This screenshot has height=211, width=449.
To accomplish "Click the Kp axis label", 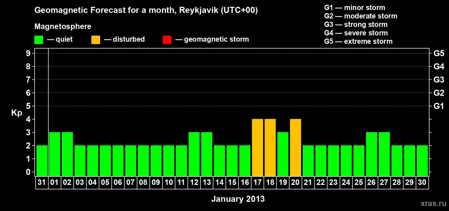I will click(17, 113).
